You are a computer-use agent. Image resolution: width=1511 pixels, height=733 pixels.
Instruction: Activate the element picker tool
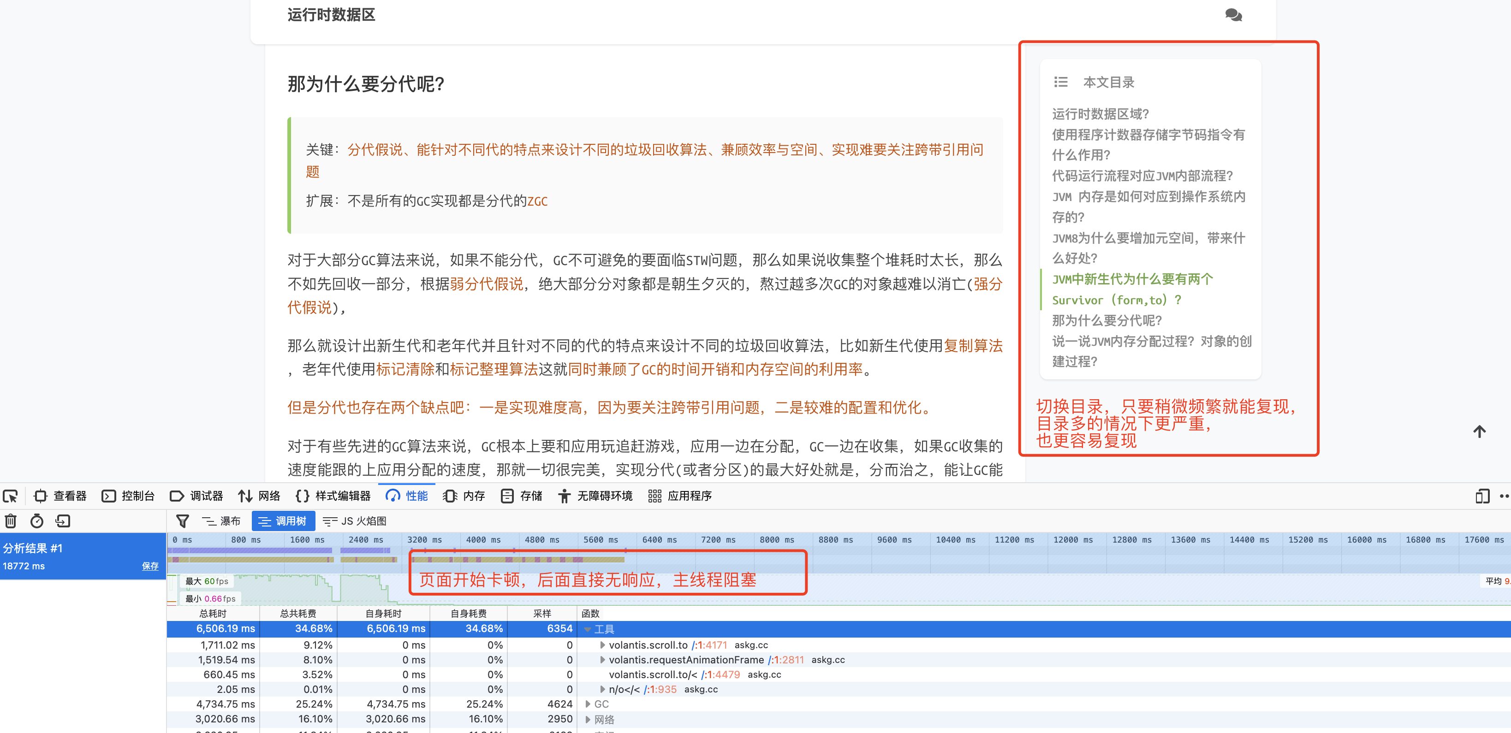coord(11,496)
